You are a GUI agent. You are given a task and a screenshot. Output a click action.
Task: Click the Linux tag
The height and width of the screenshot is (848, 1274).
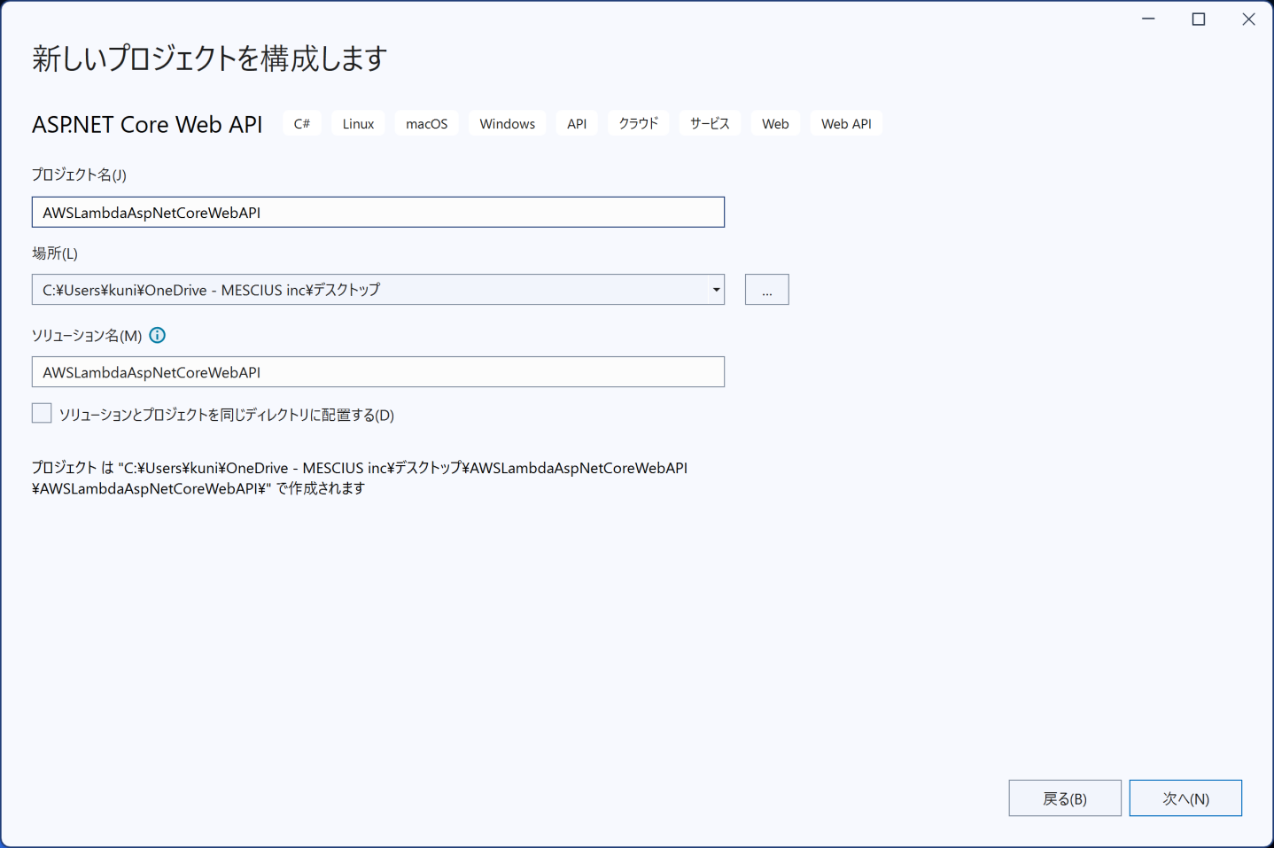[x=359, y=124]
